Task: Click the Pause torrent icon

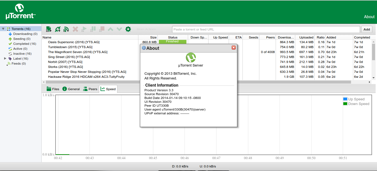Action: point(93,29)
